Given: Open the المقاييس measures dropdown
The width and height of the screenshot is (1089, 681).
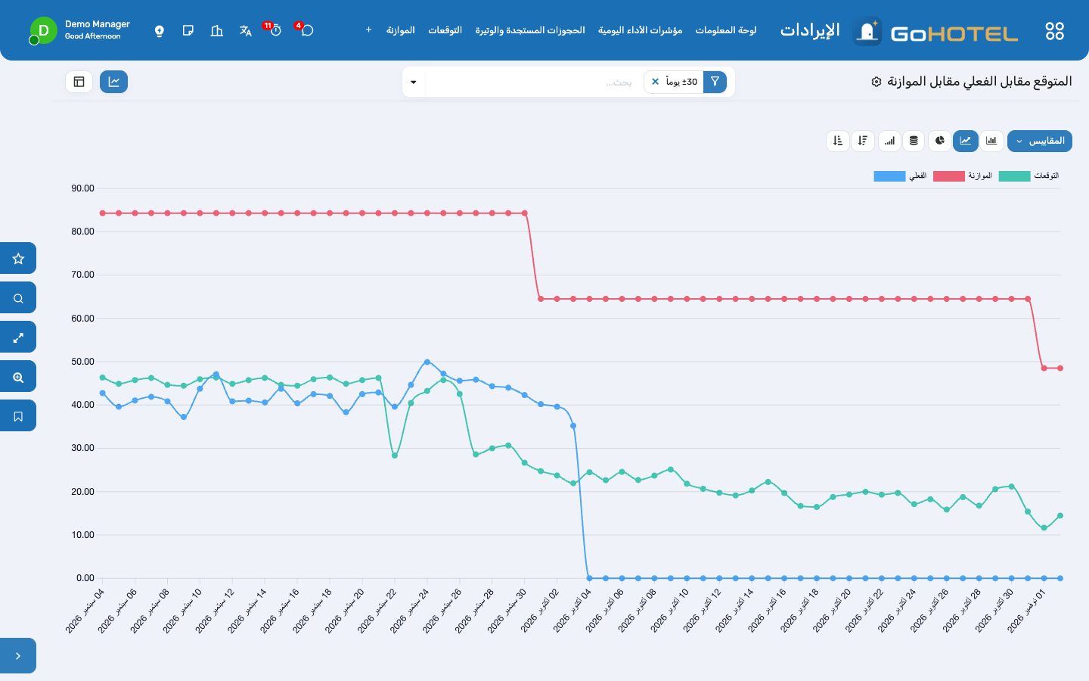Looking at the screenshot, I should 1040,141.
